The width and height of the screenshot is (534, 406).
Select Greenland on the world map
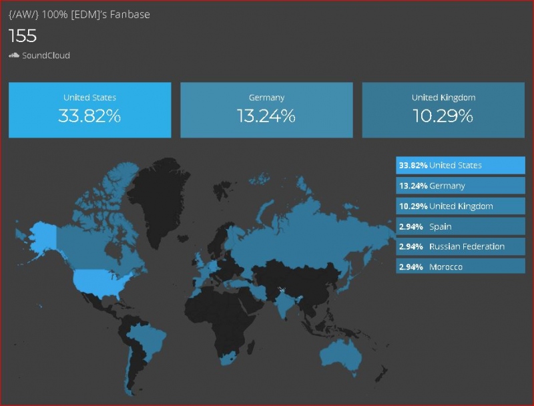pos(160,194)
